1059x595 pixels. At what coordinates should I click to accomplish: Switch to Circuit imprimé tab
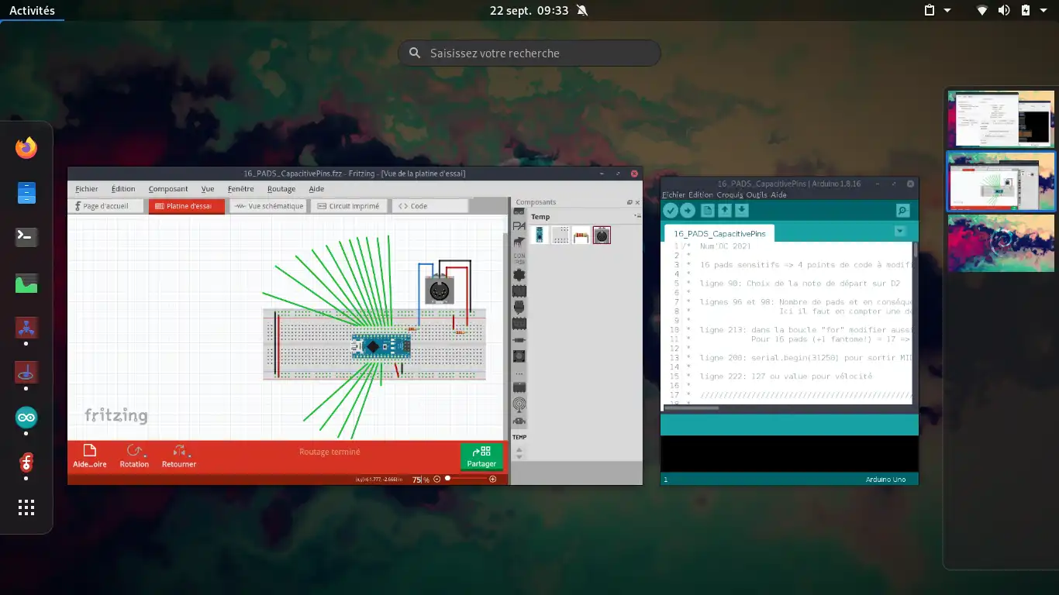348,206
